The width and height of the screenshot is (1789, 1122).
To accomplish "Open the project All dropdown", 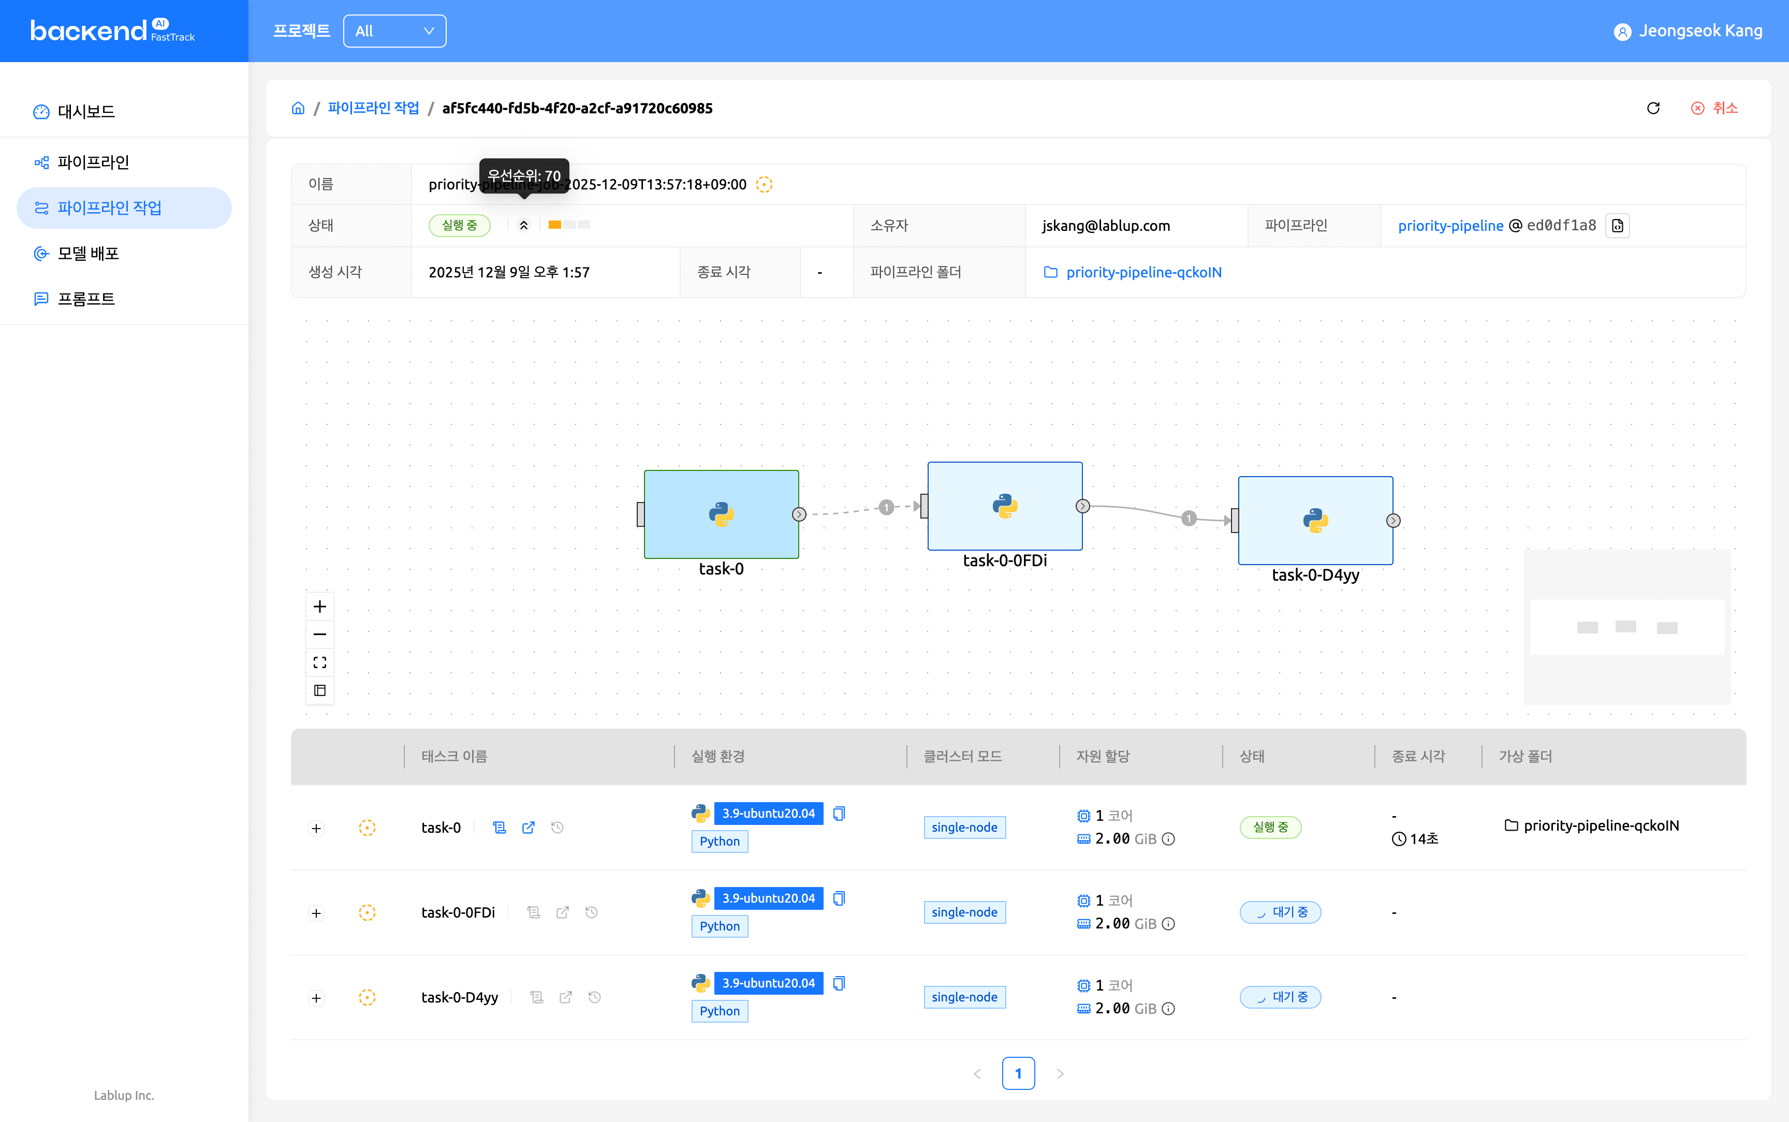I will tap(395, 31).
